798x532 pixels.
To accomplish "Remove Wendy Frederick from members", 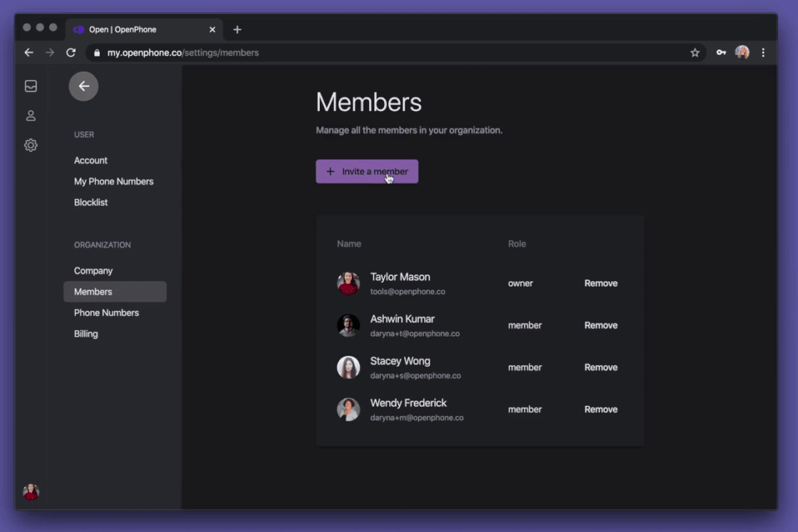I will tap(601, 409).
